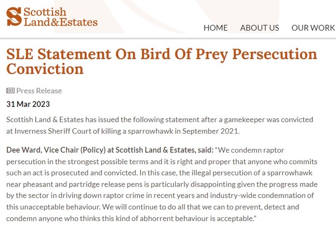Select OUR WORK in the navigation
The height and width of the screenshot is (230, 336).
tap(313, 28)
